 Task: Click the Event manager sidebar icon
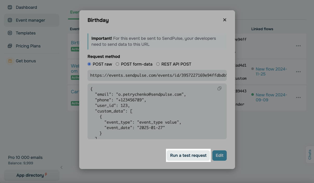point(10,20)
